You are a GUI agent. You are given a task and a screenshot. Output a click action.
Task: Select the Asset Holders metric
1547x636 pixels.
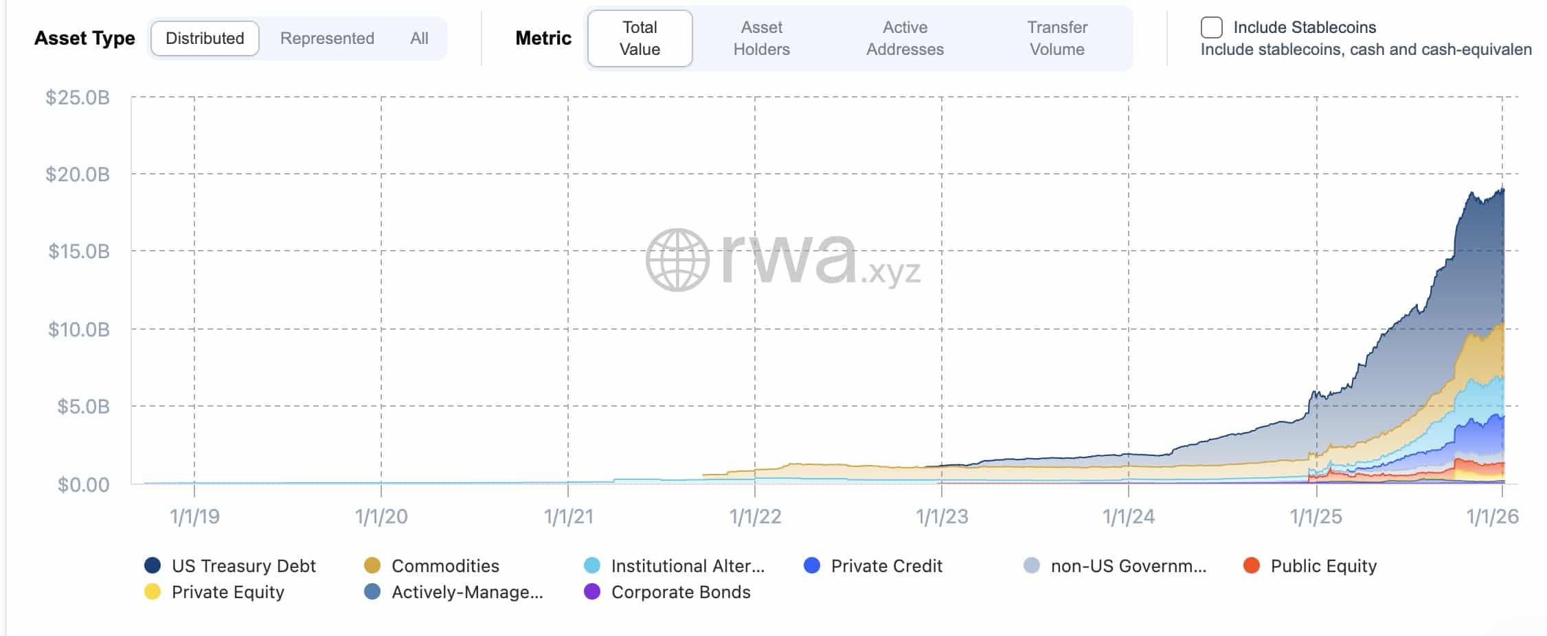[761, 38]
